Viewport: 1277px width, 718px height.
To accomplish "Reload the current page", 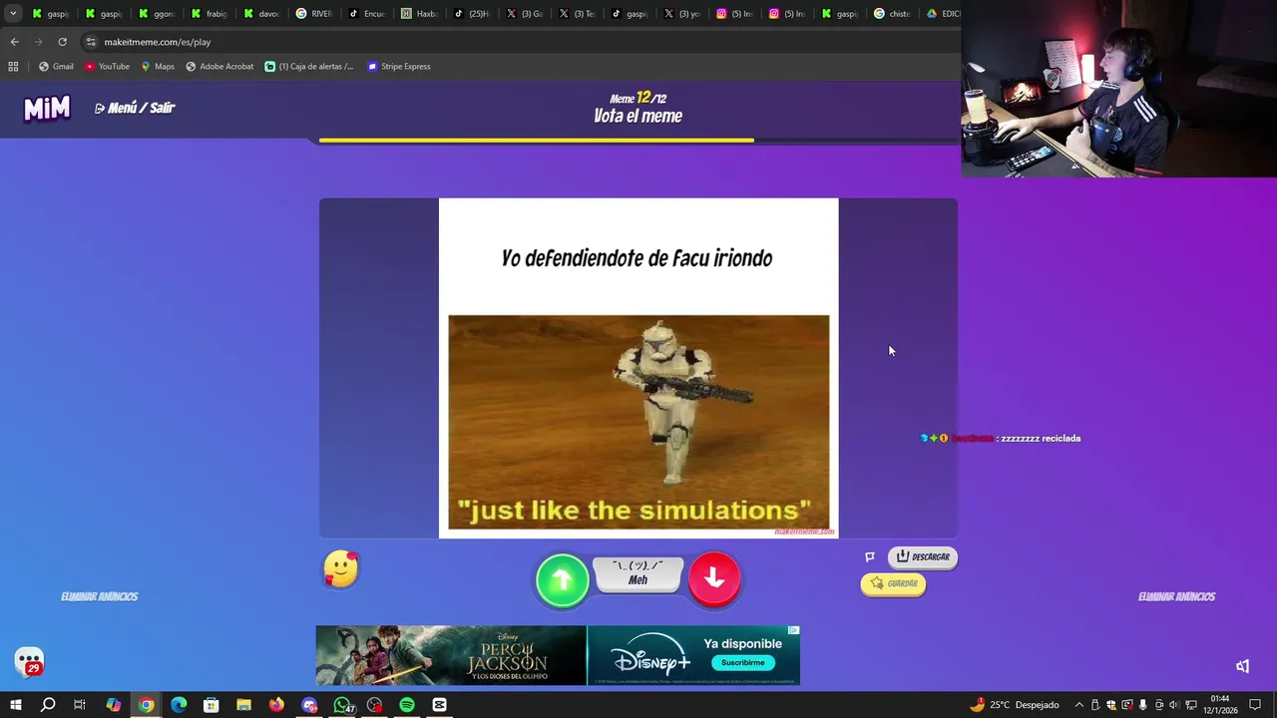I will (62, 42).
